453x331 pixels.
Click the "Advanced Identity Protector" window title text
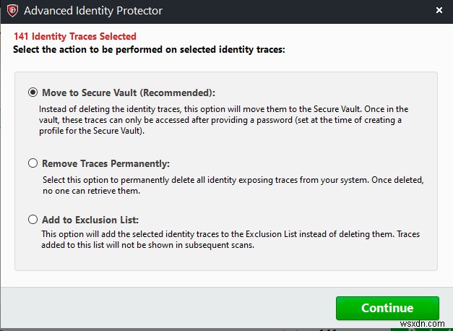coord(93,11)
